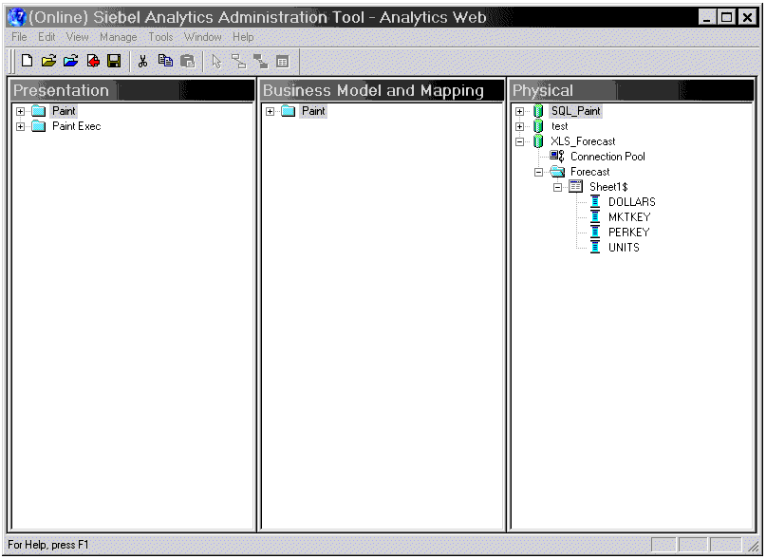Click the Connection Pool icon

557,157
